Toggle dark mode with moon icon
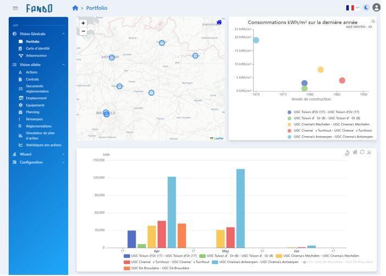Image resolution: width=386 pixels, height=276 pixels. pos(366,8)
